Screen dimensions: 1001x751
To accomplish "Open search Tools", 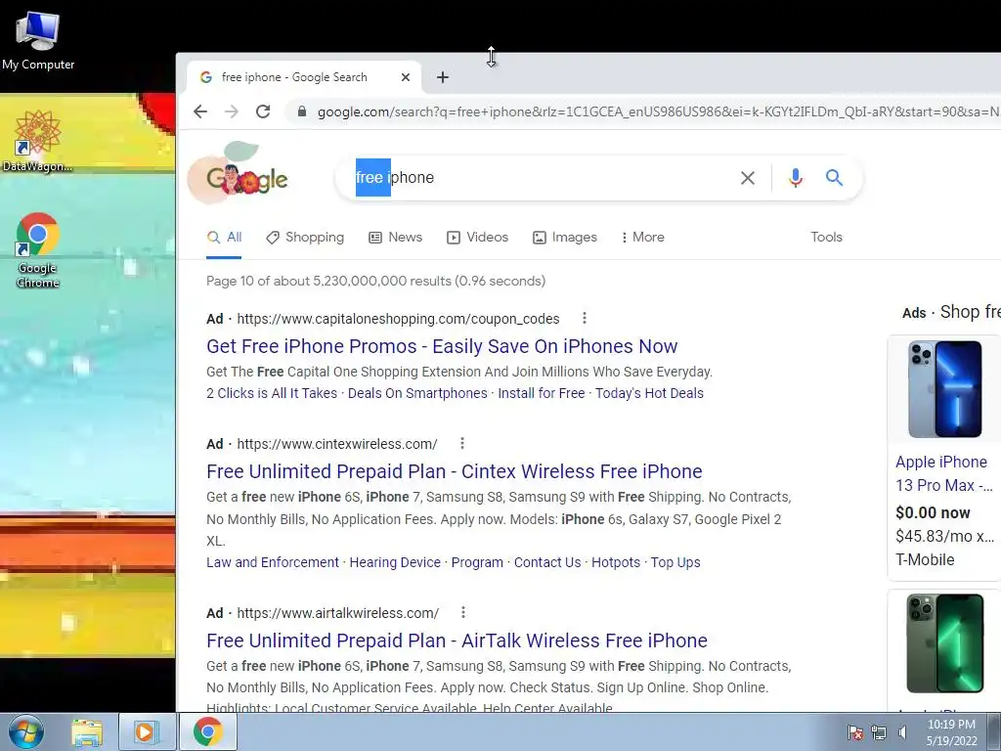I will click(826, 237).
